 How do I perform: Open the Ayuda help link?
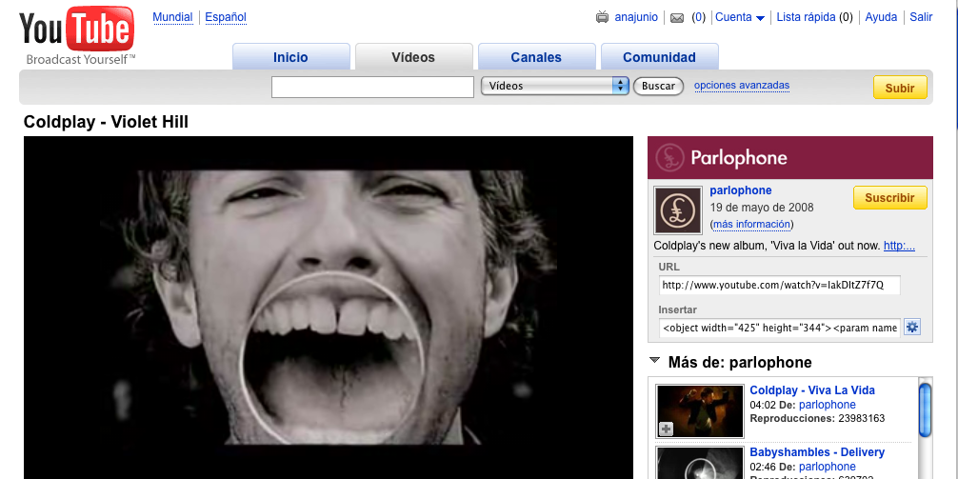(881, 17)
